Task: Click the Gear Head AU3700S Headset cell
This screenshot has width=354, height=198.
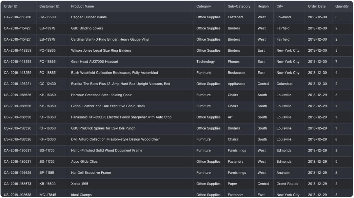Action: pyautogui.click(x=94, y=62)
